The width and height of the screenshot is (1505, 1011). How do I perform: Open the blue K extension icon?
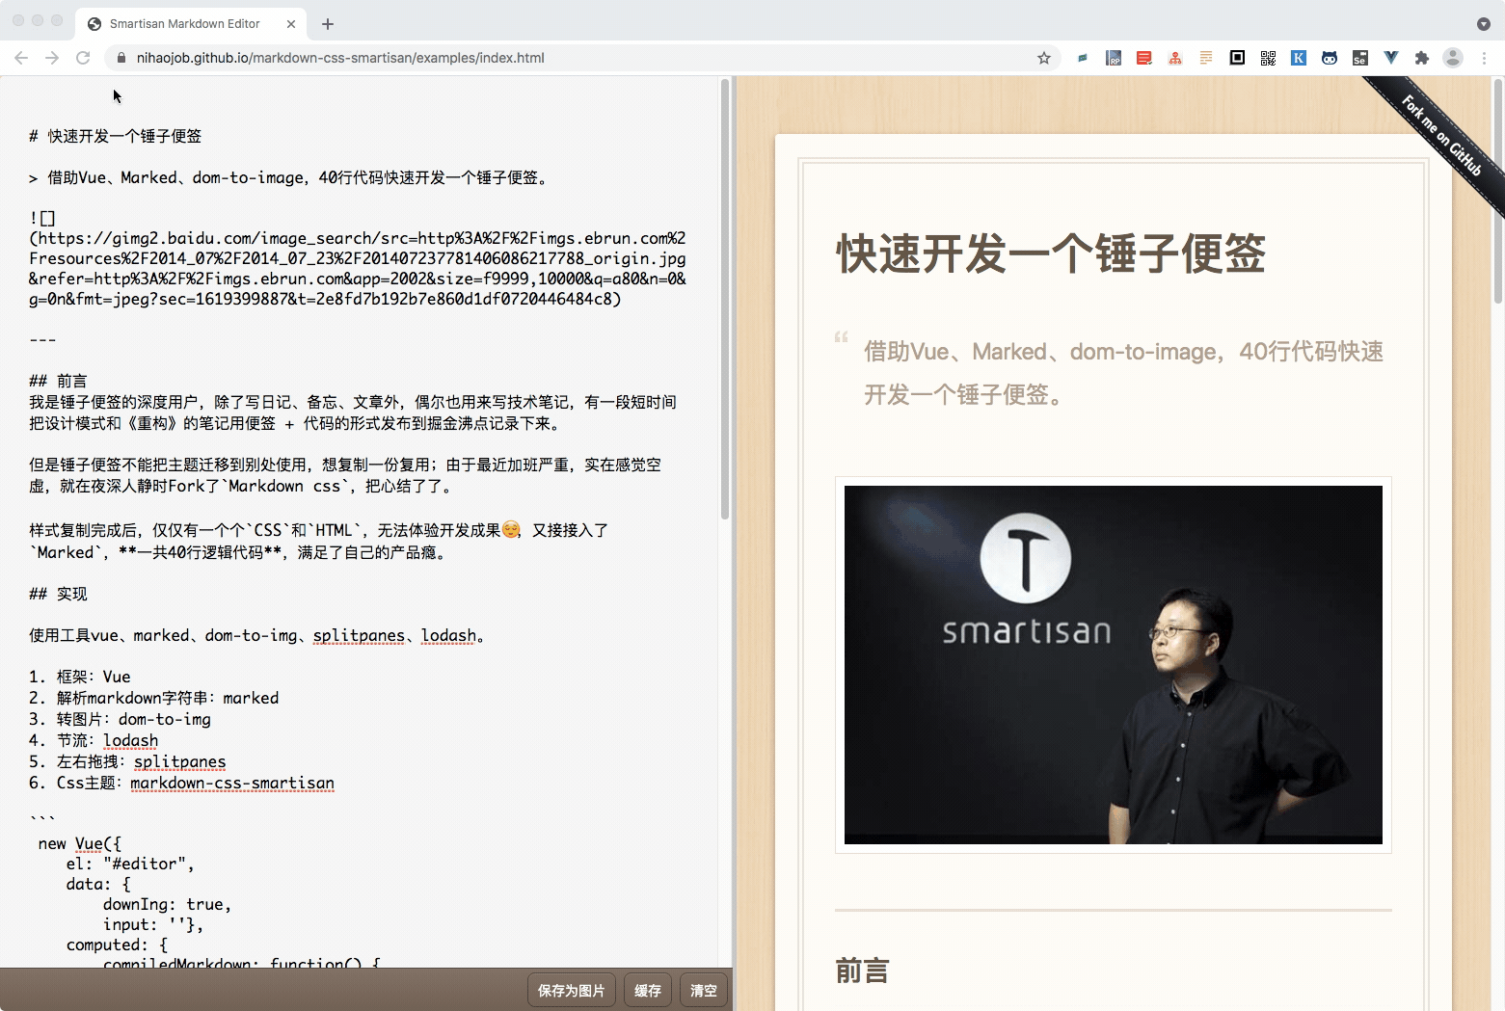coord(1299,58)
